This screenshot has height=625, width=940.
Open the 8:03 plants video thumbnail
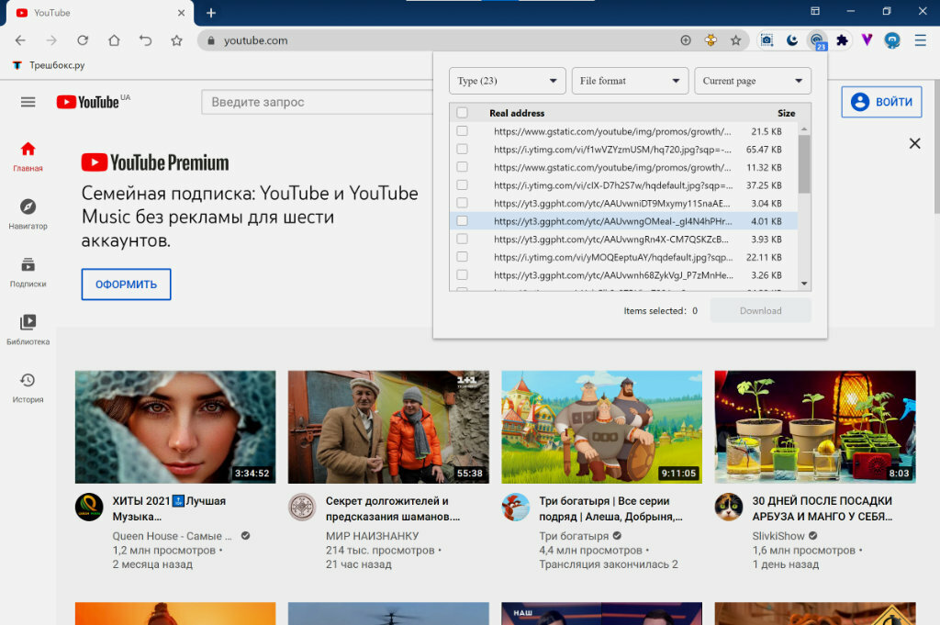pyautogui.click(x=815, y=427)
